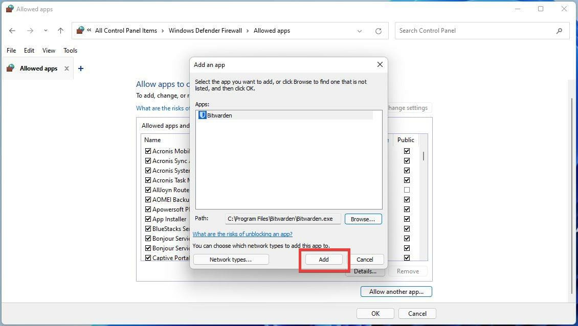The height and width of the screenshot is (326, 578).
Task: Toggle the Apowersoft checkbox
Action: pos(148,209)
